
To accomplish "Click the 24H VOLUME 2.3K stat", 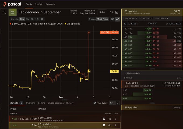I will pos(133,19).
